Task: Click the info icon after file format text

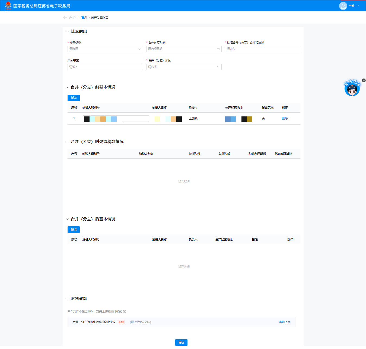Action: (x=125, y=311)
